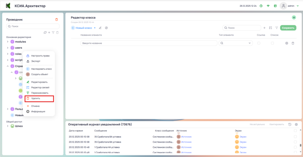
Task: Delete the element row via its trash icon
Action: [293, 43]
